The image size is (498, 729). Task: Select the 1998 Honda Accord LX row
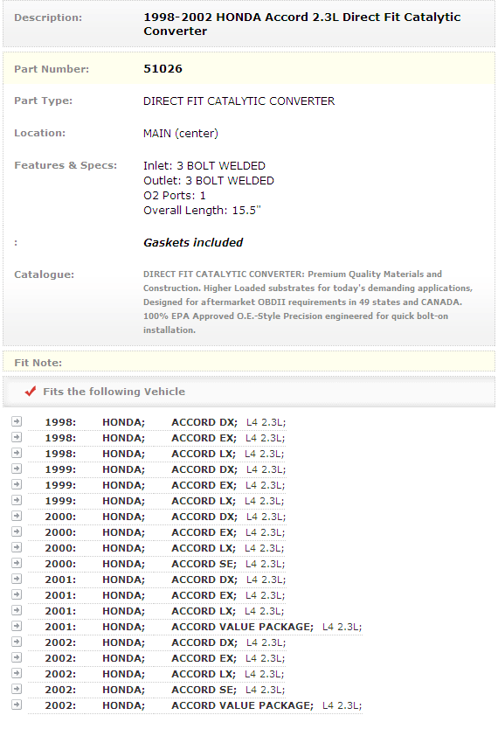coord(157,454)
